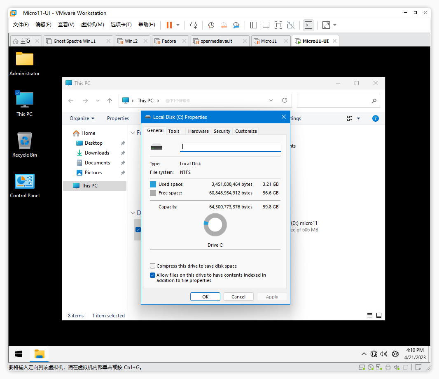Switch to the Hardware tab
The image size is (439, 379).
198,131
